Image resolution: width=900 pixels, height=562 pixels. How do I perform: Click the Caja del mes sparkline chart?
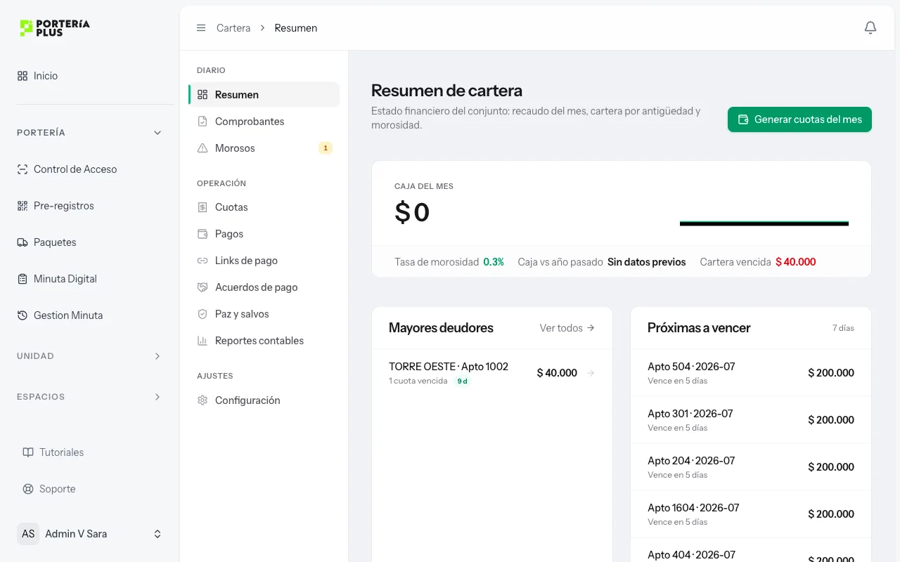pyautogui.click(x=764, y=223)
